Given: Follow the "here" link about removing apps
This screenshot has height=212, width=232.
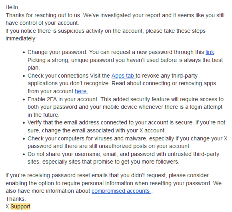Looking at the screenshot, I should click(x=81, y=91).
